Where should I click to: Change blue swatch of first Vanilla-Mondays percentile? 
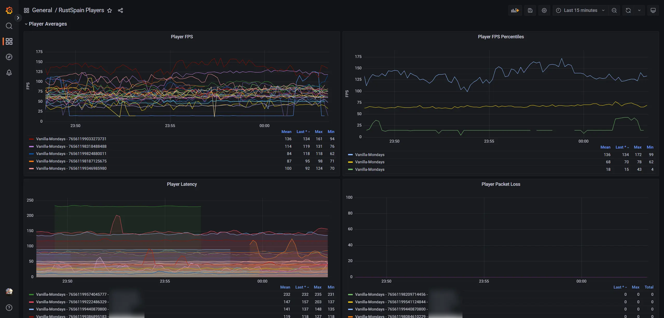pos(350,155)
